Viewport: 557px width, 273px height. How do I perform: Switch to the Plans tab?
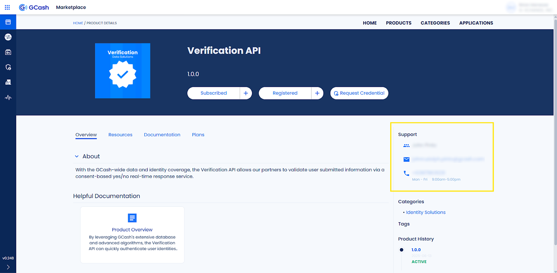pyautogui.click(x=198, y=135)
